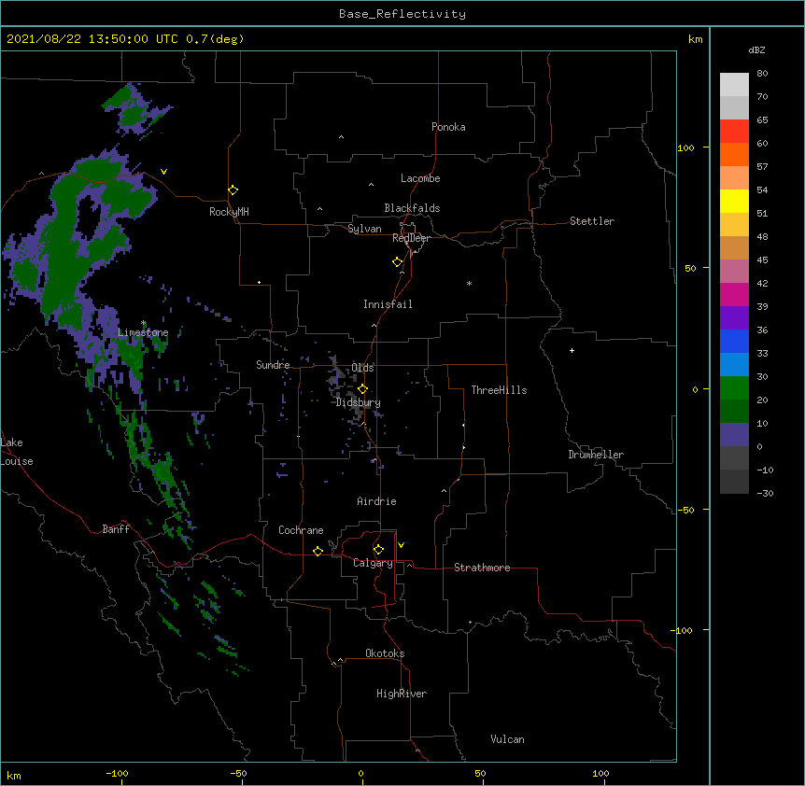This screenshot has width=805, height=786.
Task: Click the Lacombe city label
Action: click(x=420, y=178)
